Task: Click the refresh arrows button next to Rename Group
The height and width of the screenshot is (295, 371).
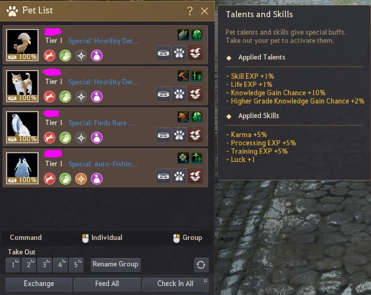Action: (202, 265)
